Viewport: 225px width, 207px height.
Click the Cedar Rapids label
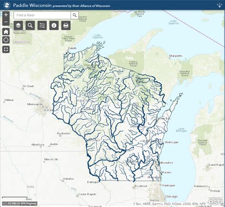pyautogui.click(x=87, y=194)
